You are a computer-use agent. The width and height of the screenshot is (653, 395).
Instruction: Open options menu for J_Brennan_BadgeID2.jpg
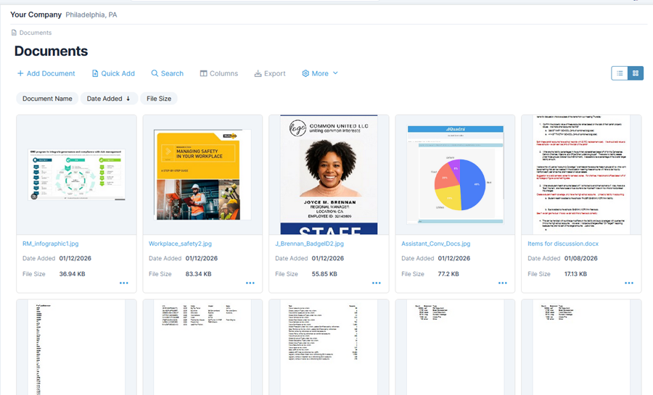click(x=376, y=283)
